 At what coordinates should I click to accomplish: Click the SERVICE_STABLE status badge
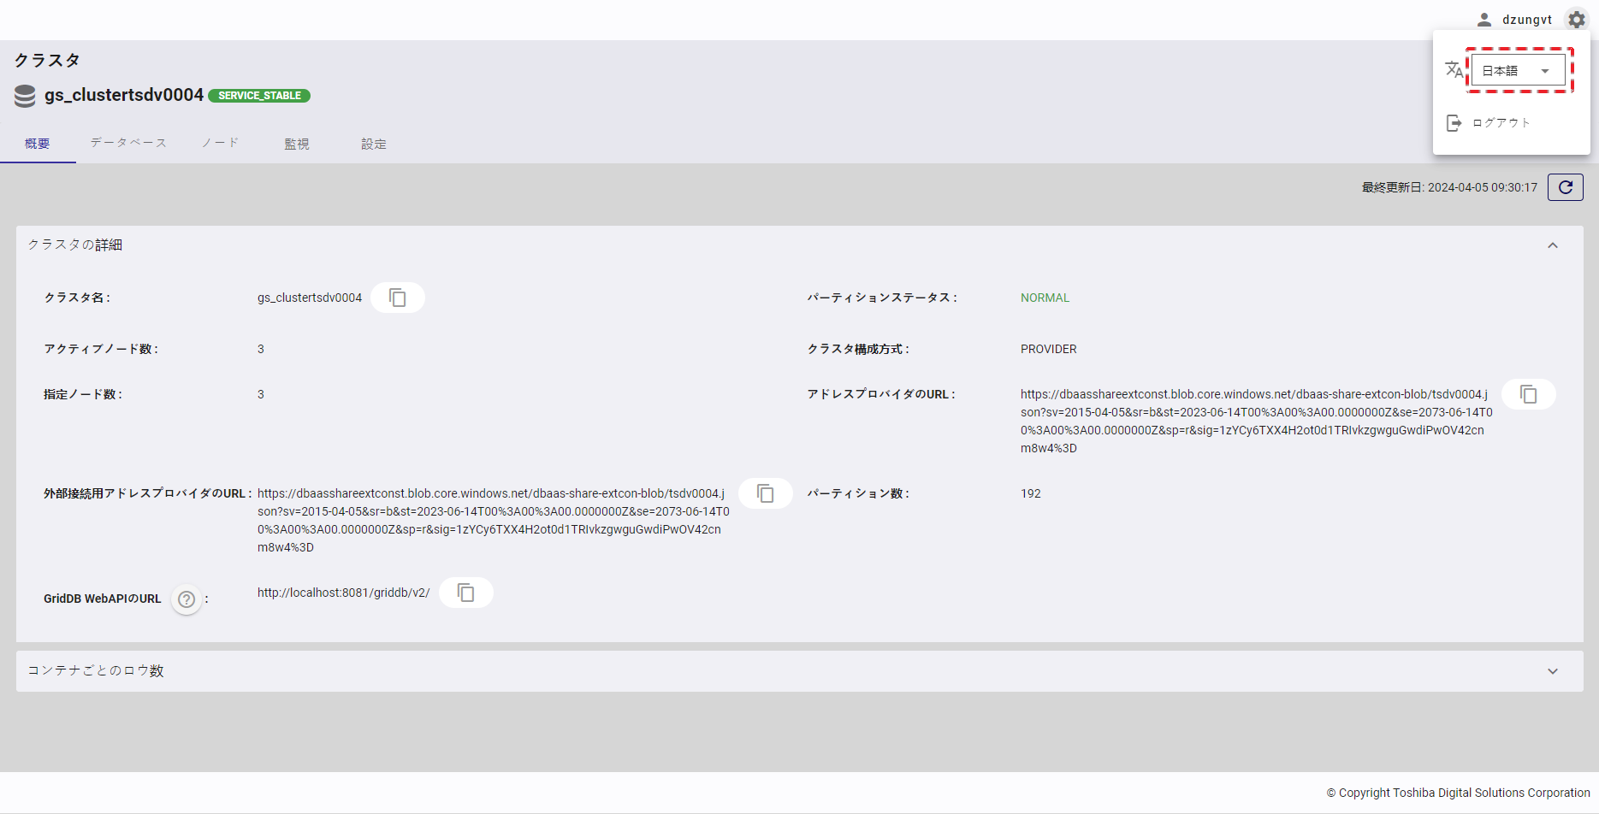pos(259,96)
